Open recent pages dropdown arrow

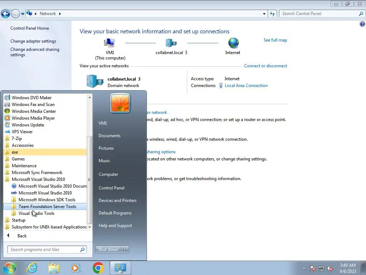[x=23, y=14]
